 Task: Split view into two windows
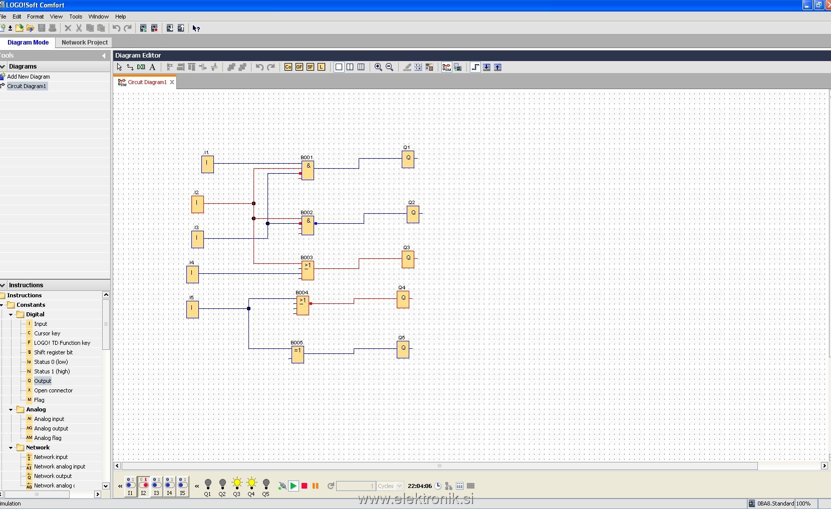(350, 67)
